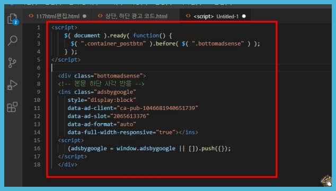Screen dimensions: 336x191
Task: Click the unsaved dot on 117html편집.html tab
Action: (85, 16)
